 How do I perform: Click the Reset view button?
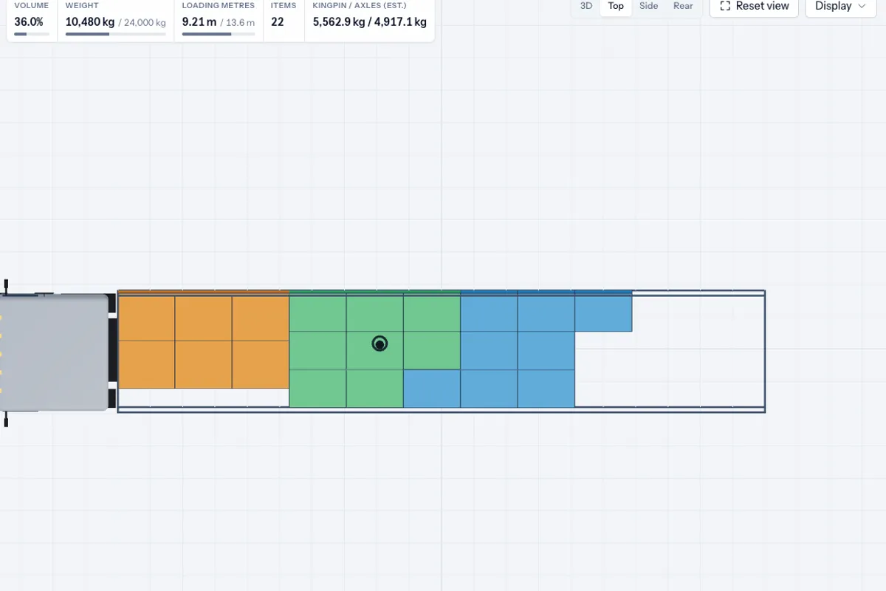point(754,6)
